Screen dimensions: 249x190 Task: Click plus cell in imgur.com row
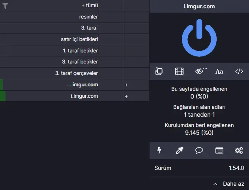tap(137, 85)
